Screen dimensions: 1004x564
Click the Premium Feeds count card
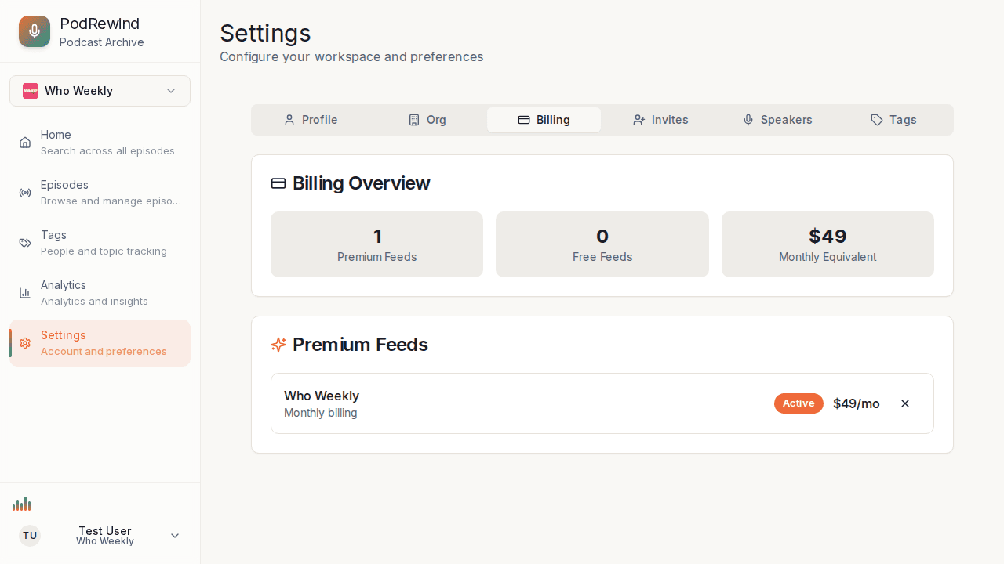pyautogui.click(x=376, y=244)
